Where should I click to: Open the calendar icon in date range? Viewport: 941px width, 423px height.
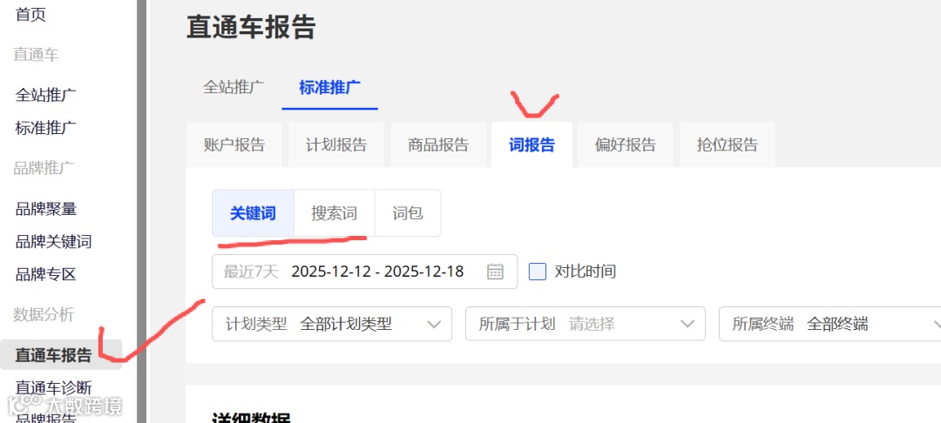[495, 272]
